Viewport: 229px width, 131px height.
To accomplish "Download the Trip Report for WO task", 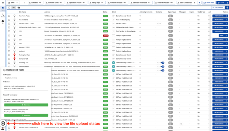I will tap(26, 105).
